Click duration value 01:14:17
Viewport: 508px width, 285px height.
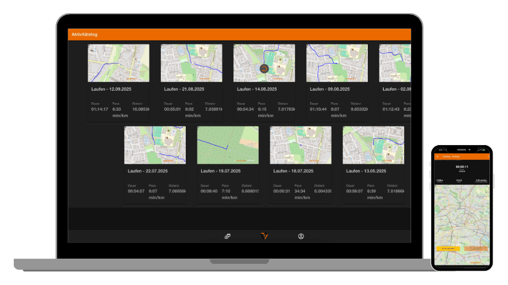click(x=99, y=109)
